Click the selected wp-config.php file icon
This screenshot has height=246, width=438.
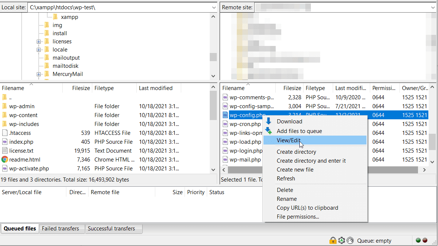click(225, 115)
